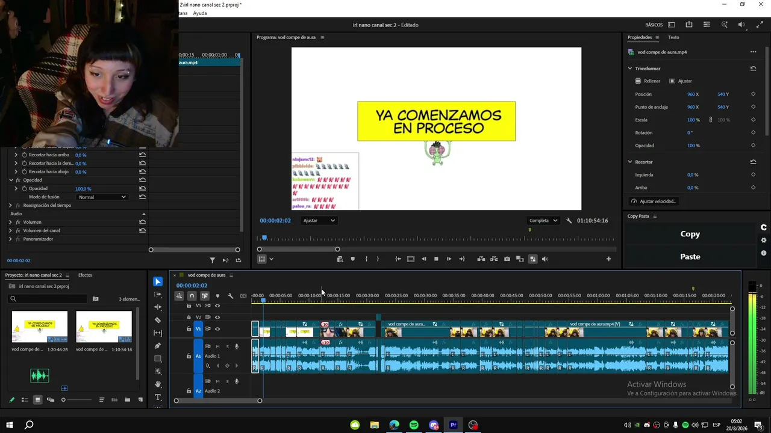The width and height of the screenshot is (771, 433).
Task: Toggle Opacidad keyframe in Propiedades
Action: pos(753,146)
